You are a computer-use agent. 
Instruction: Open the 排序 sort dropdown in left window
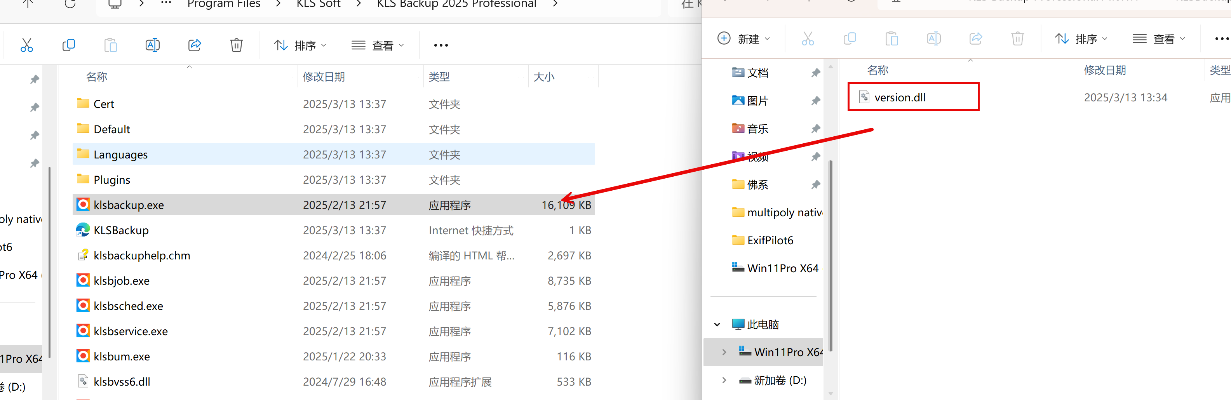(x=300, y=45)
